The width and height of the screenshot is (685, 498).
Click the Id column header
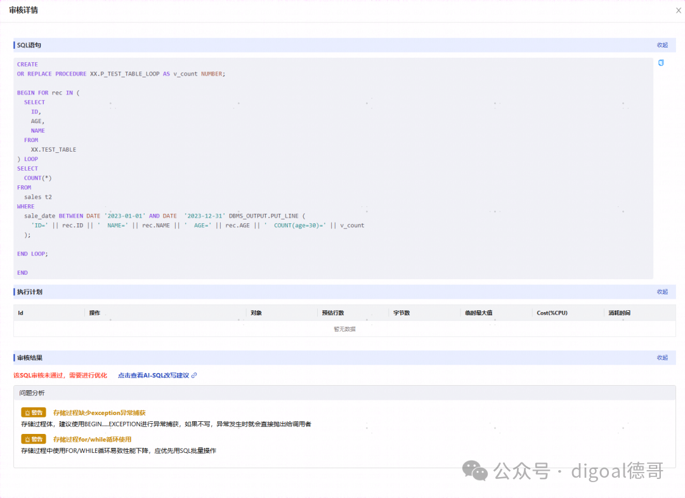click(x=20, y=313)
